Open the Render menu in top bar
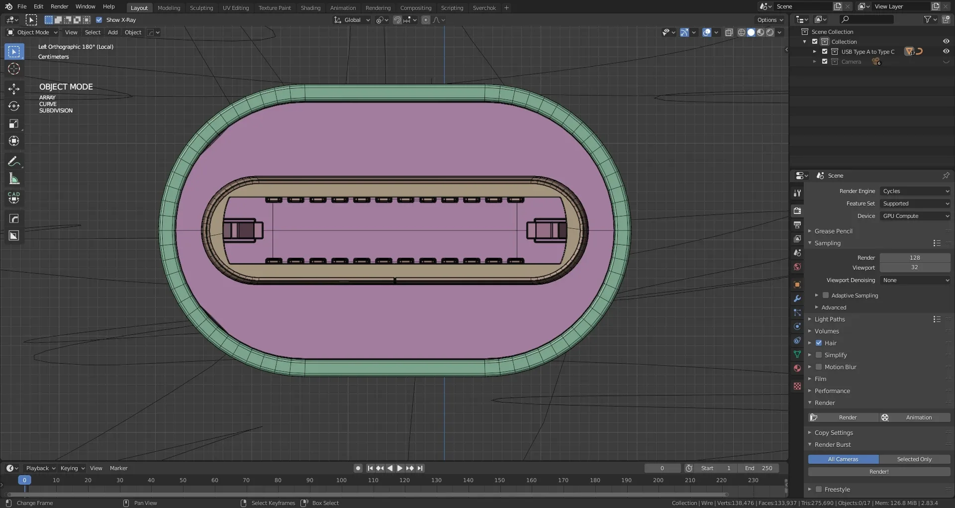The image size is (955, 508). pos(59,6)
